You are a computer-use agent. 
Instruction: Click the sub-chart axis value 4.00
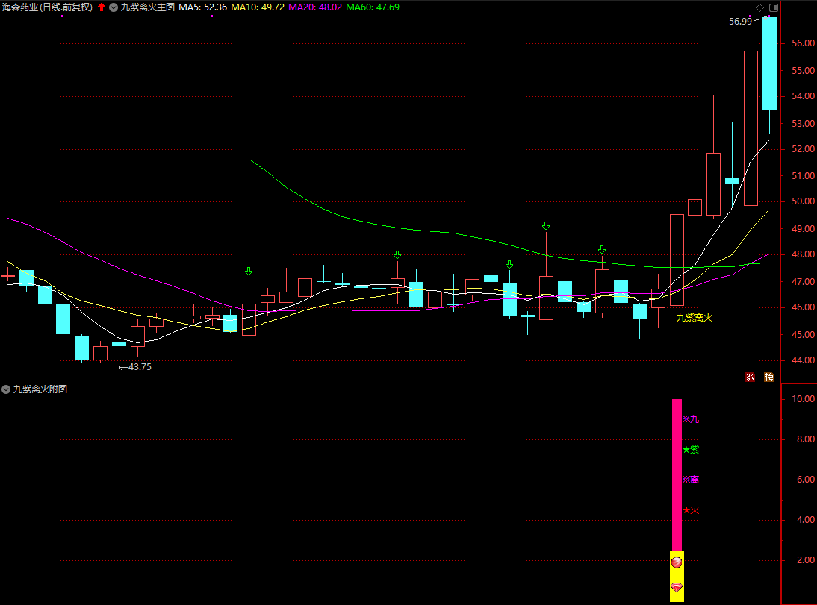[806, 520]
